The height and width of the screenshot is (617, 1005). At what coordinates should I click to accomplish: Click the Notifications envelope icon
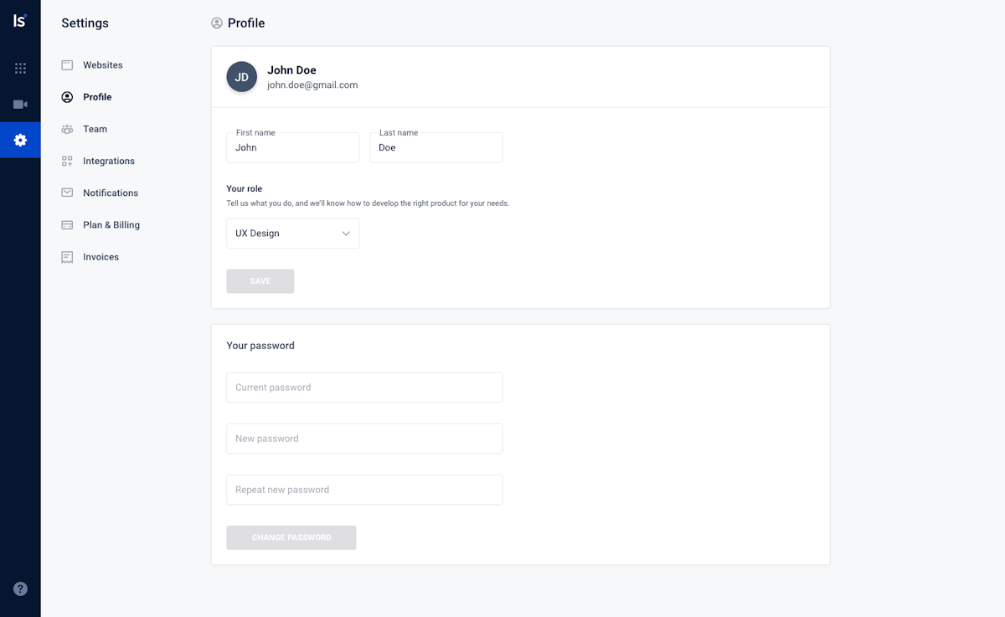click(67, 193)
